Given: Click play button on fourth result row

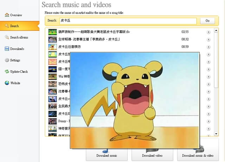Looking at the screenshot, I should (208, 54).
